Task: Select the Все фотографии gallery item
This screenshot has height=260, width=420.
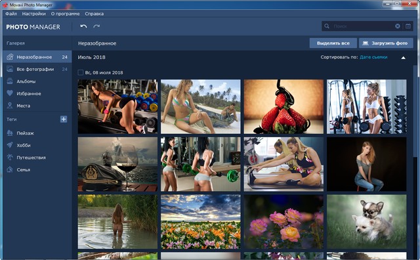Action: pos(37,69)
